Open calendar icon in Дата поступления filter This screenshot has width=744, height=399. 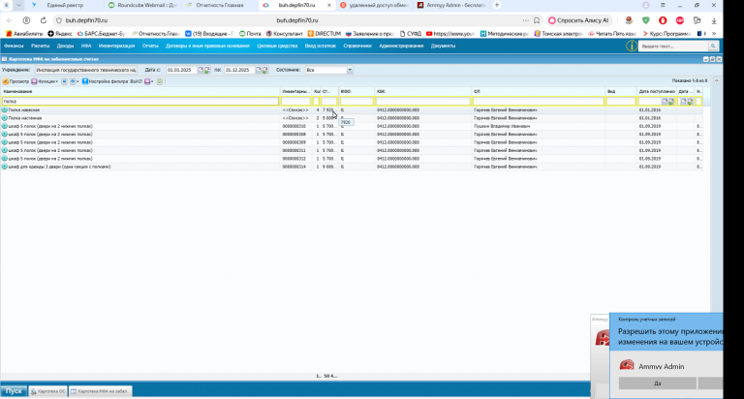pos(665,101)
